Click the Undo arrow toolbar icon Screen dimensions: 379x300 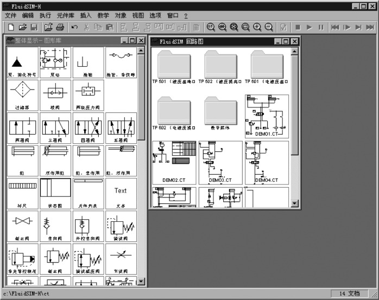[75, 27]
